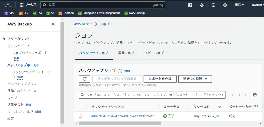The width and height of the screenshot is (264, 127).
Task: Open the サービス grid menu
Action: click(x=28, y=5)
